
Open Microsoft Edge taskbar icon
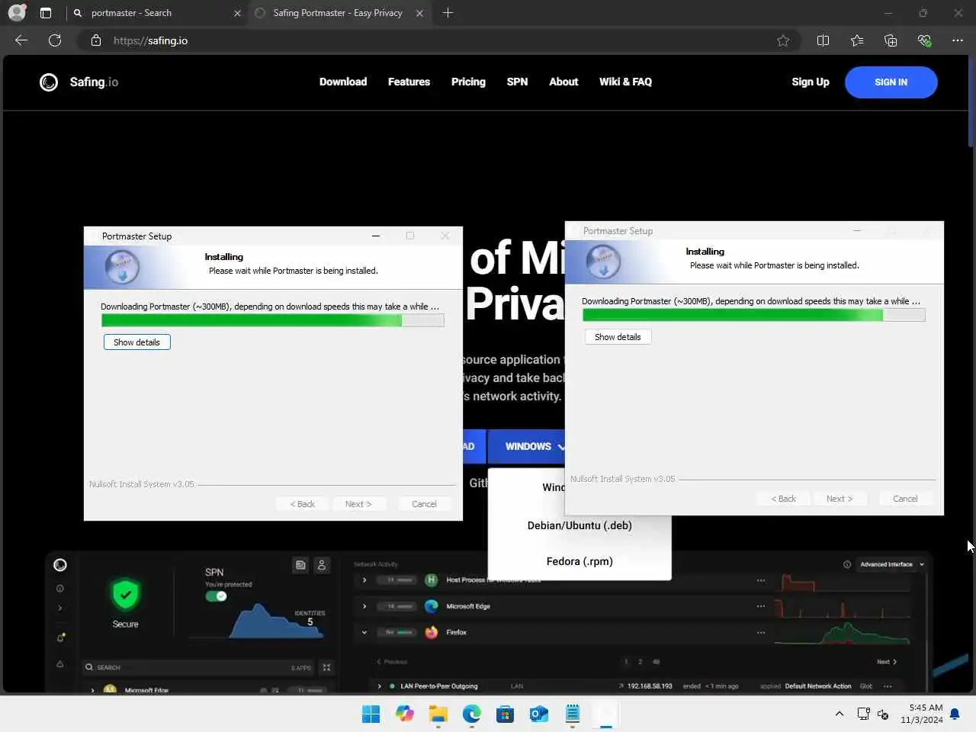tap(471, 714)
